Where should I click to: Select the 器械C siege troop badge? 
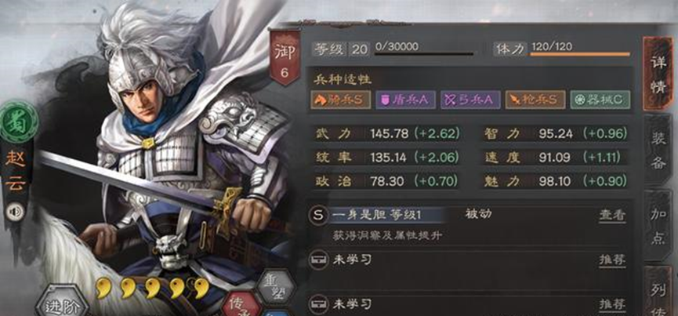coord(600,100)
